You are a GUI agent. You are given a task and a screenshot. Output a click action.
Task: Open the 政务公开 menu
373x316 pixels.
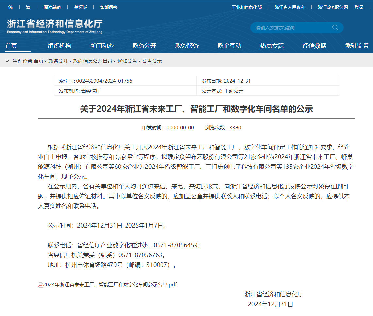click(x=144, y=46)
